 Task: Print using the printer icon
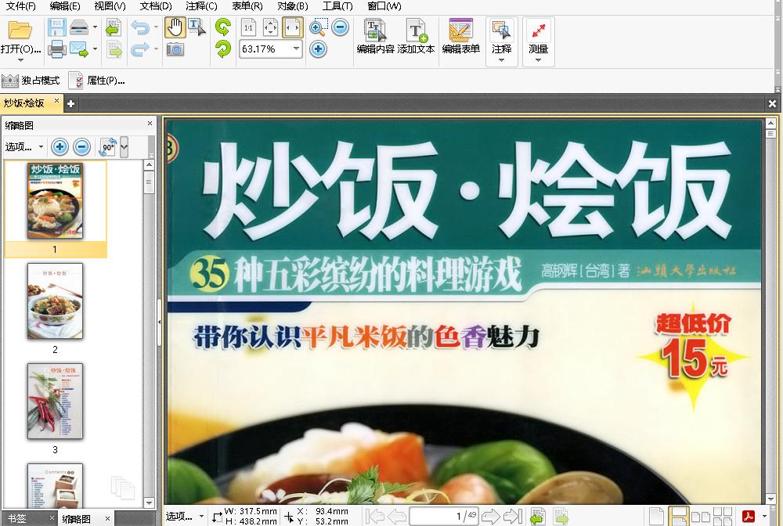pos(56,49)
